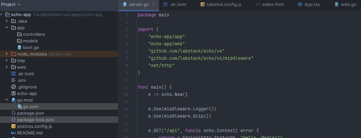Screen dimensions: 361x138
Task: Click the node_modules folder icon
Action: click(14, 54)
